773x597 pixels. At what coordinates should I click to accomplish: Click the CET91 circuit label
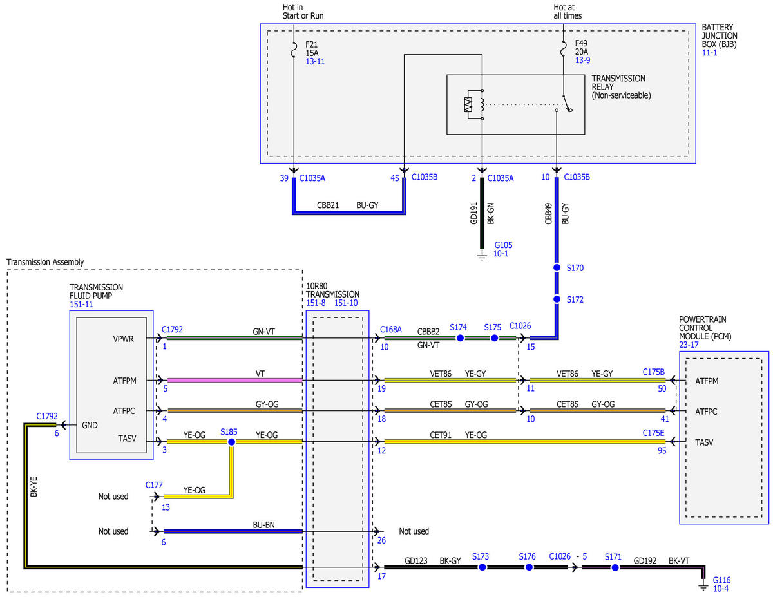[442, 435]
